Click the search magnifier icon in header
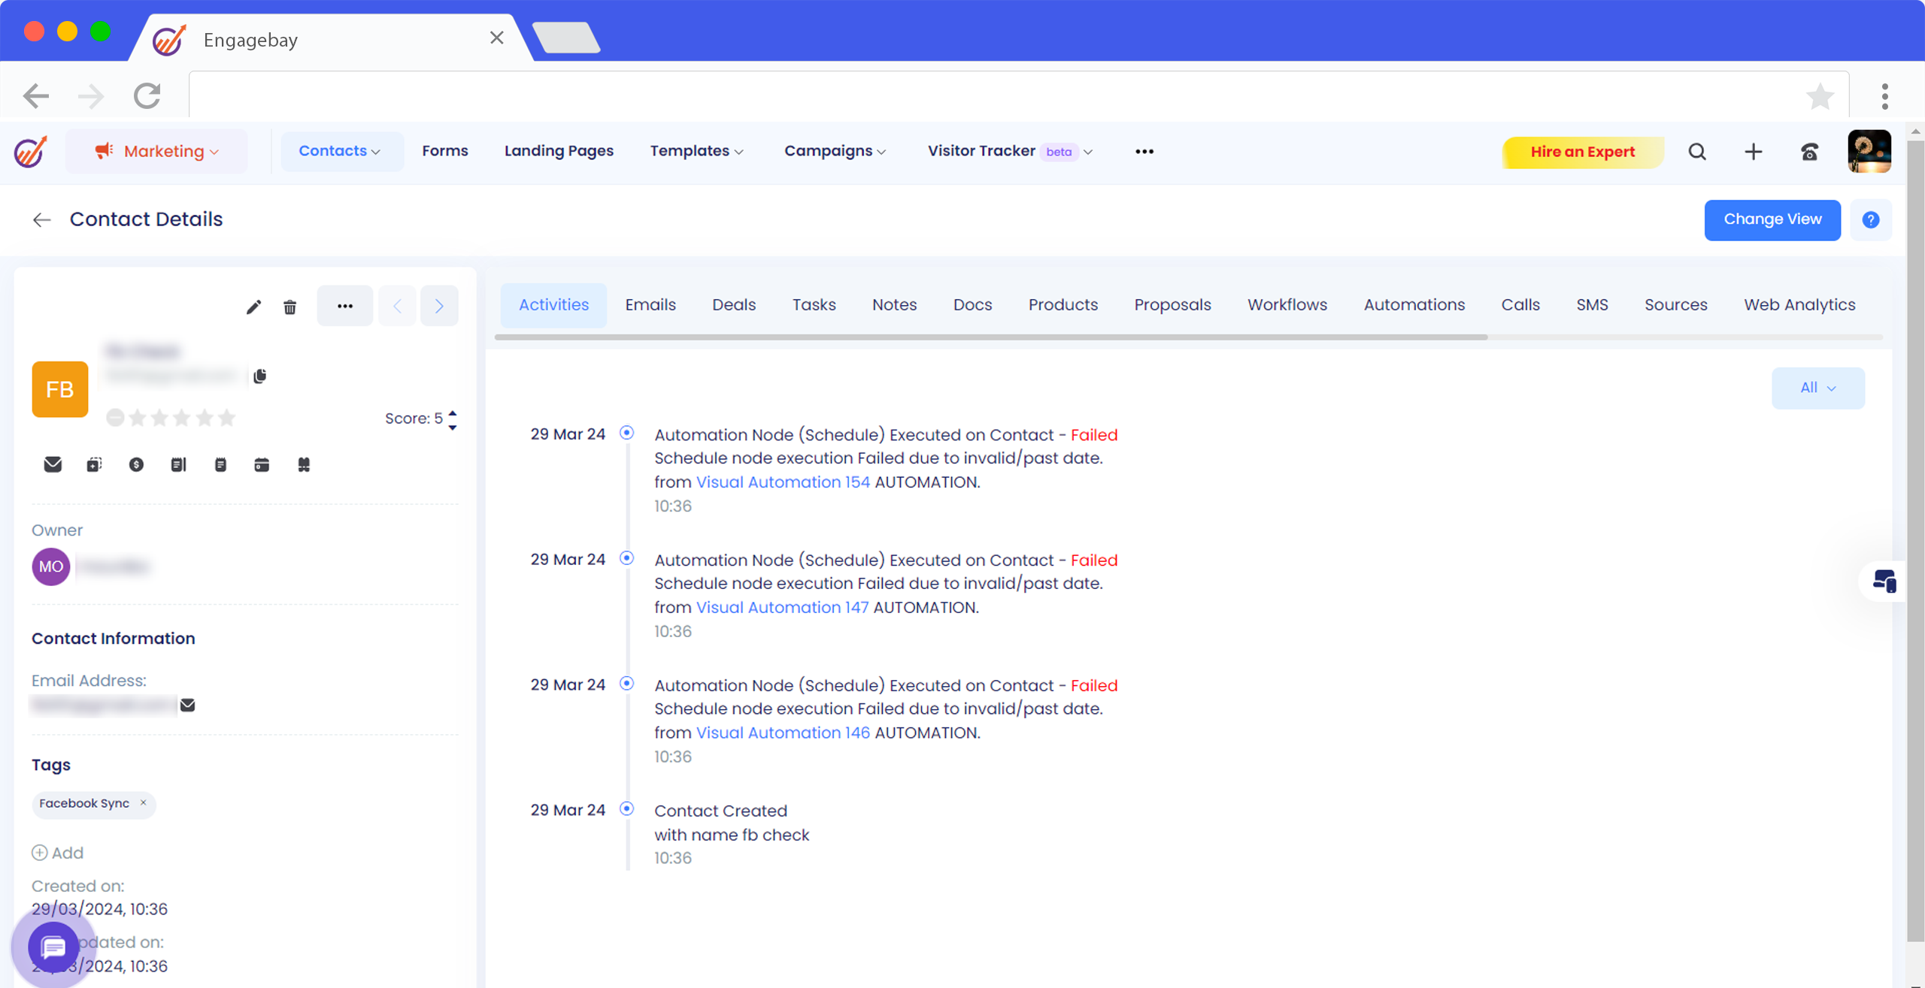Screen dimensions: 1925x988 pyautogui.click(x=1697, y=152)
